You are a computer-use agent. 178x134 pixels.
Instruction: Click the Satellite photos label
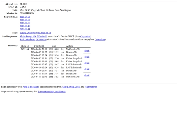coord(10,36)
